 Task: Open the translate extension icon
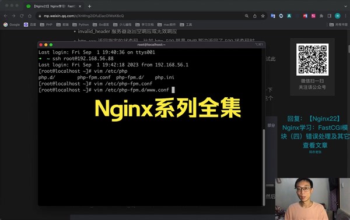pos(273,16)
